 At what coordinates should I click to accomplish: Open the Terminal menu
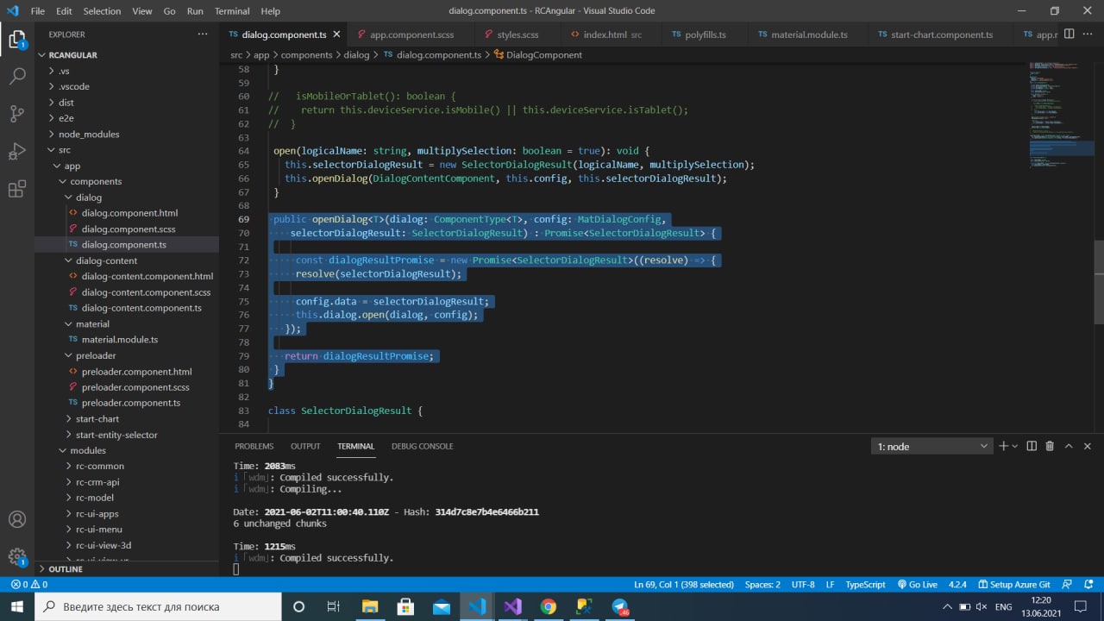pyautogui.click(x=231, y=11)
